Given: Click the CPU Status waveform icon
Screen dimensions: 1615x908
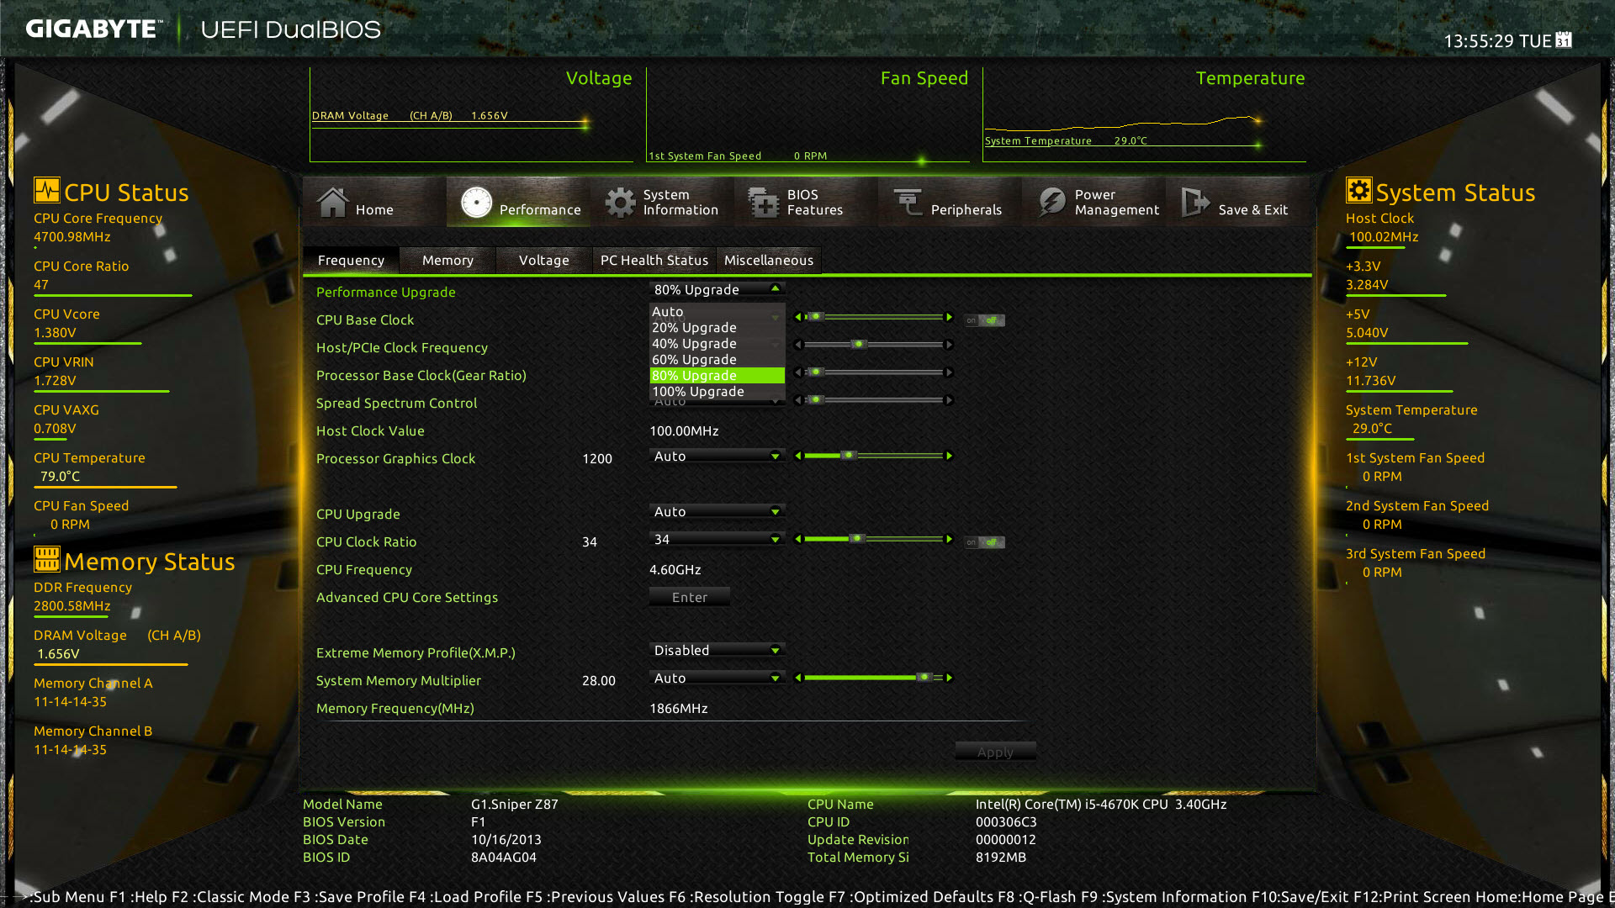Looking at the screenshot, I should pyautogui.click(x=47, y=190).
